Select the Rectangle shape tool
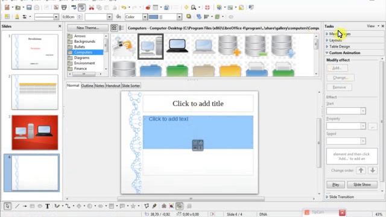 (x=32, y=206)
